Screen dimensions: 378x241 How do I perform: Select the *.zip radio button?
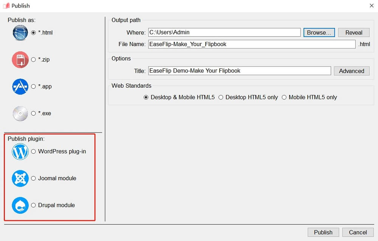pyautogui.click(x=34, y=60)
